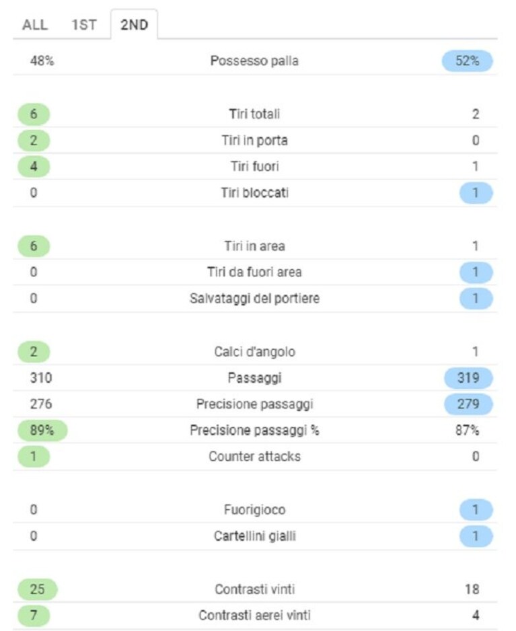Image resolution: width=516 pixels, height=631 pixels.
Task: Switch to the ALL stats tab
Action: (x=35, y=25)
